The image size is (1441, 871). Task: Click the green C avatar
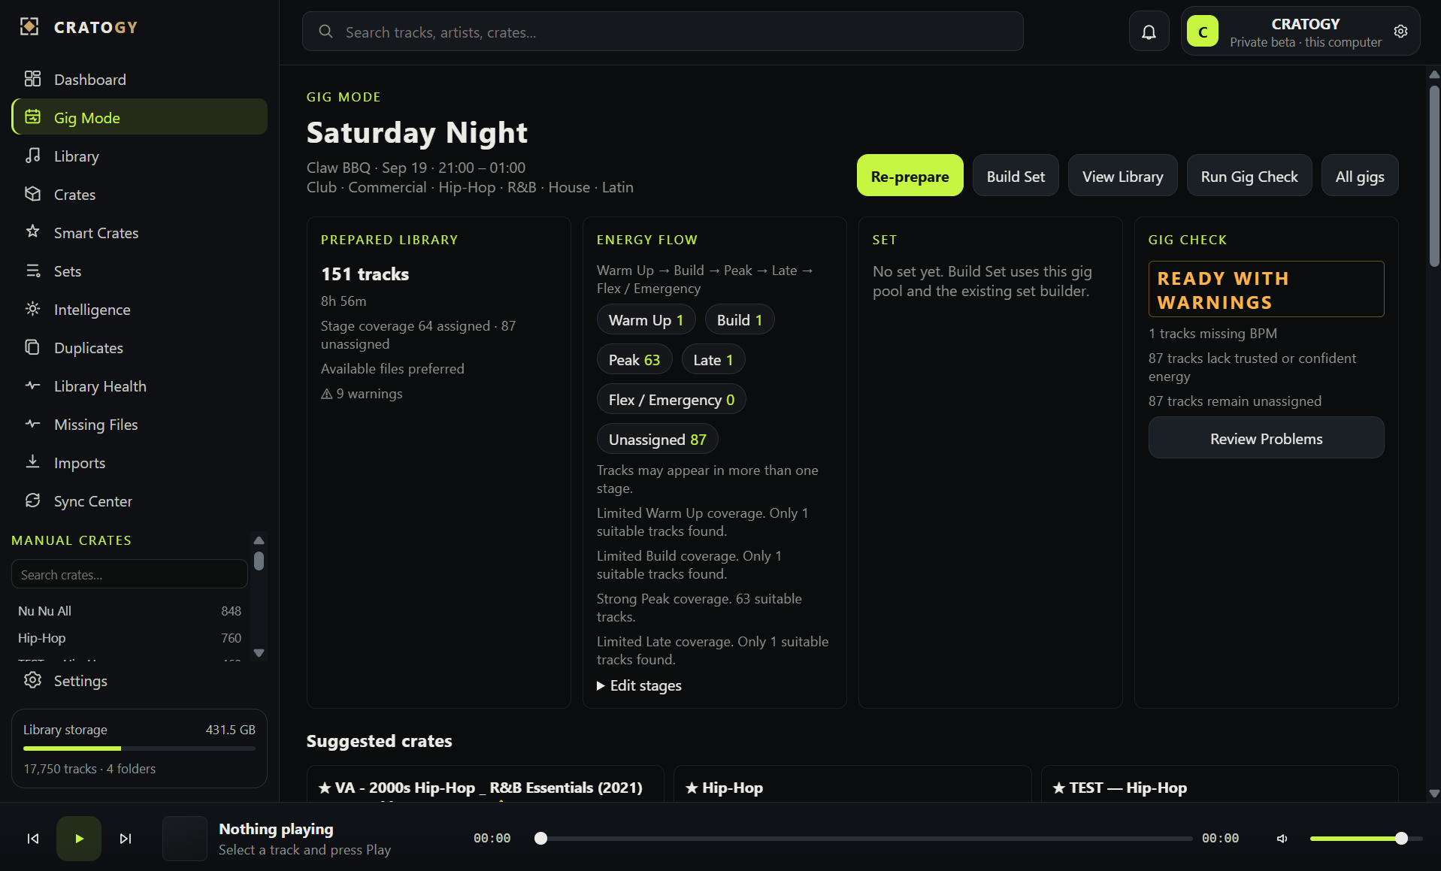(x=1203, y=32)
